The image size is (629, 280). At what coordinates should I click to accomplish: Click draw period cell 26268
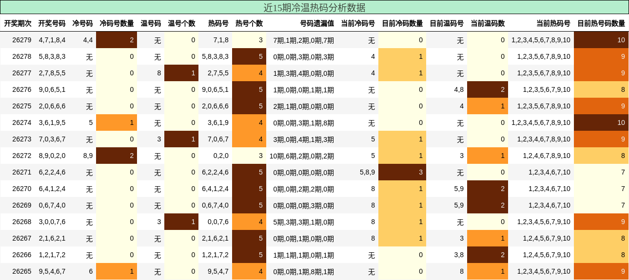click(22, 222)
